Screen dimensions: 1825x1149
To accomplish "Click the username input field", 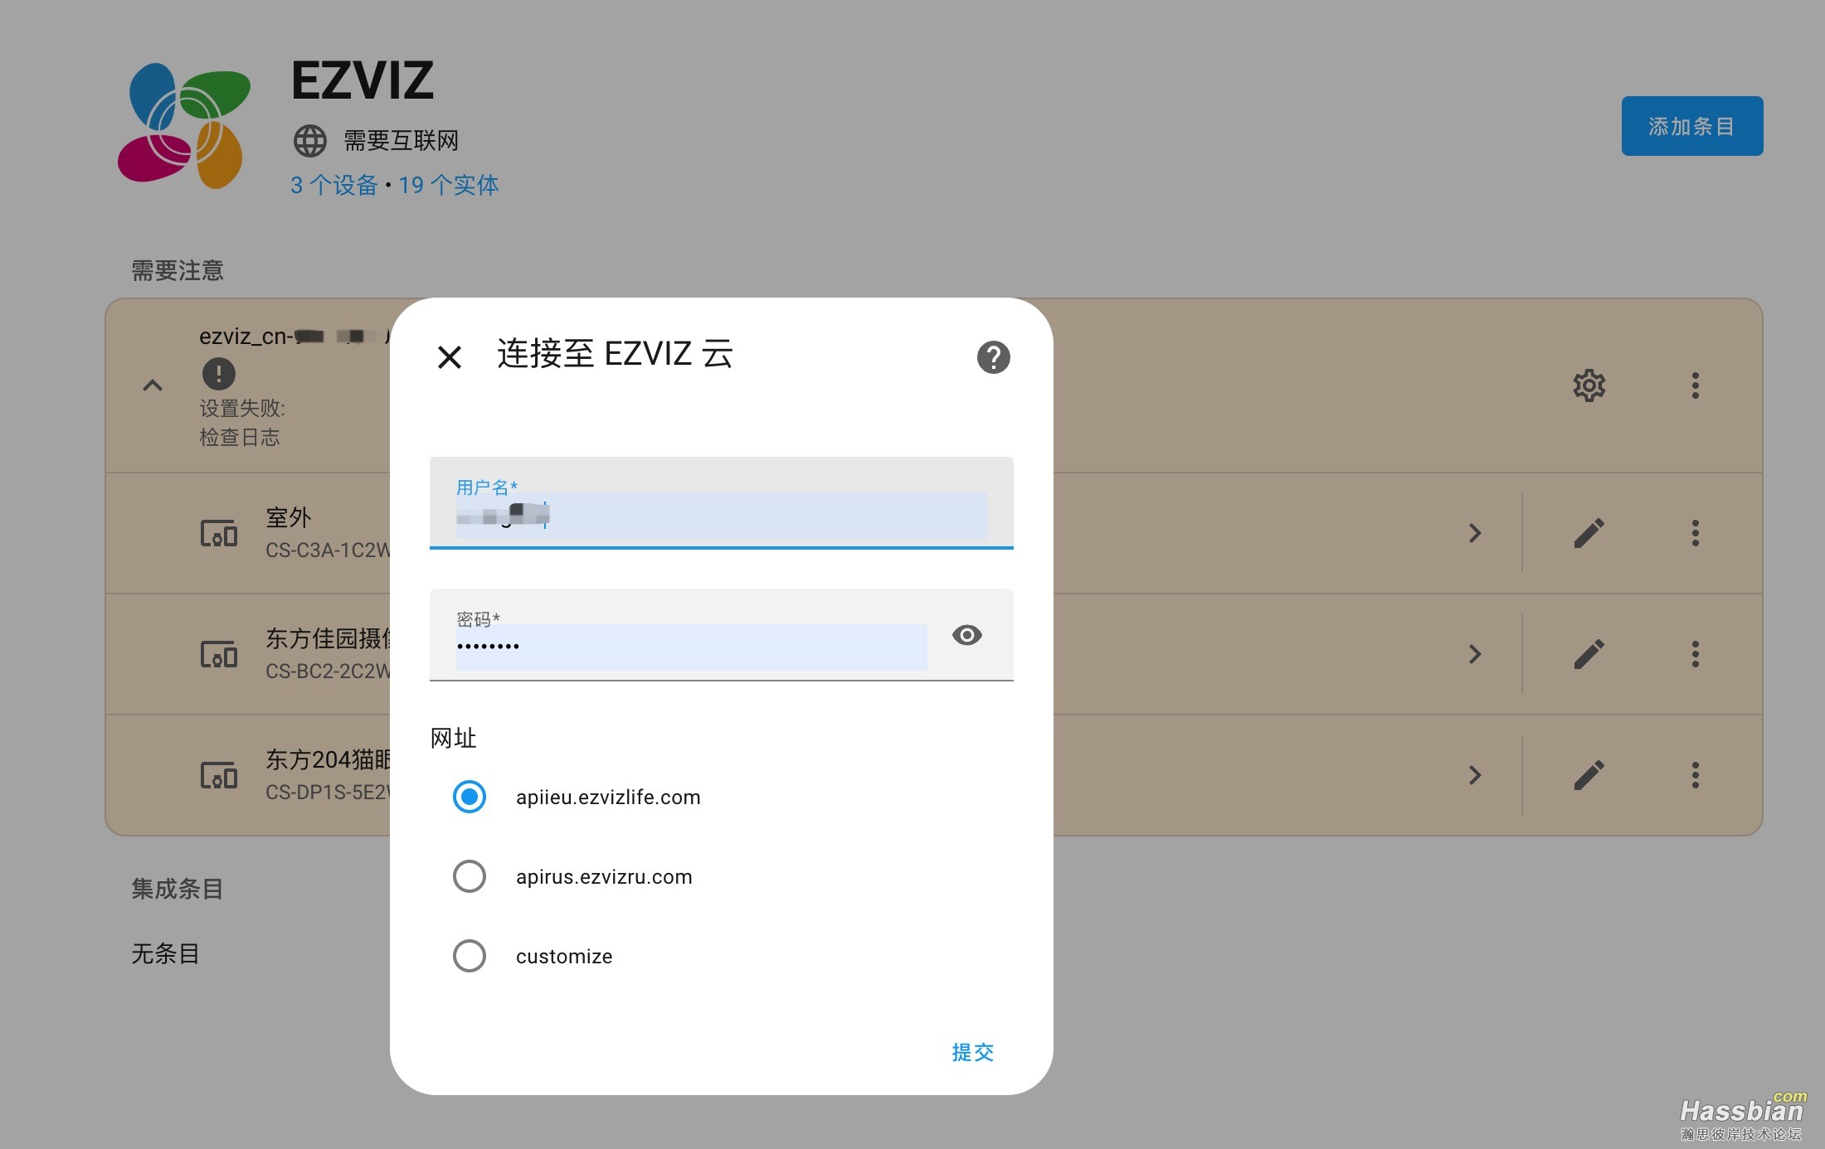I will [721, 502].
